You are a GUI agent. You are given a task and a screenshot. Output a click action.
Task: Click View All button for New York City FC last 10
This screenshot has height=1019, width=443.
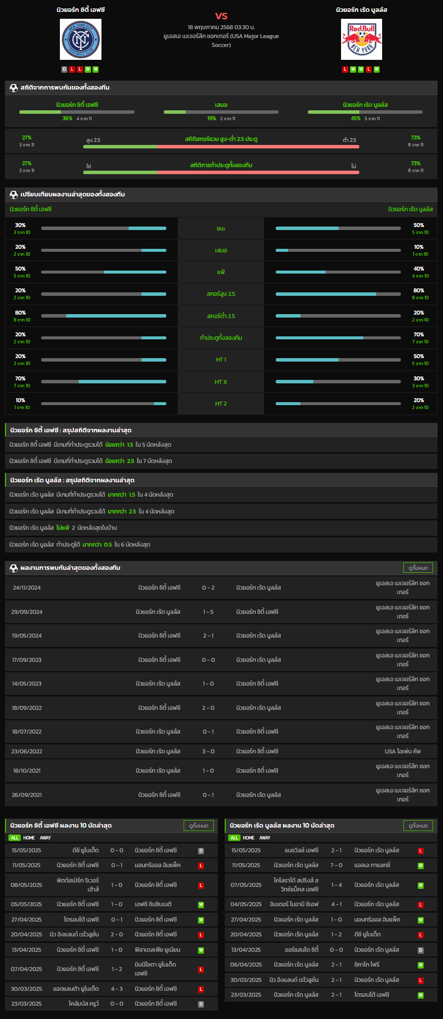point(198,826)
